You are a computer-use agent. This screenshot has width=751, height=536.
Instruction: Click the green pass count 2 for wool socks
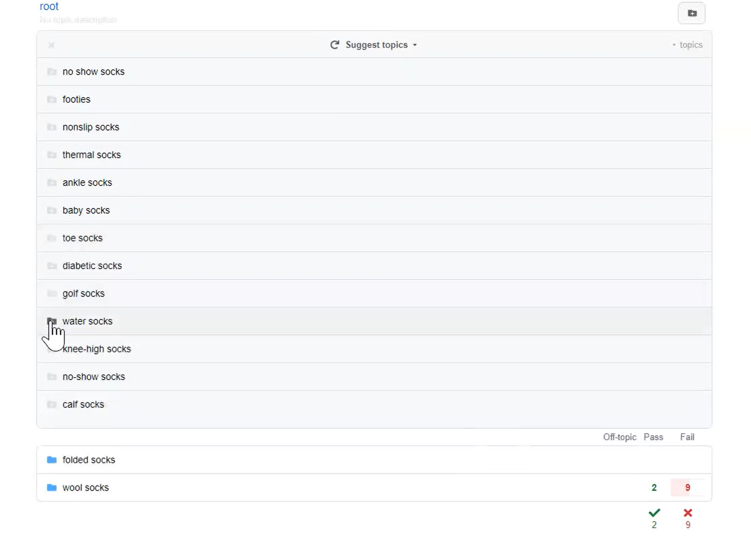654,487
